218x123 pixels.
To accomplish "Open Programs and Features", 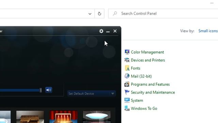I will pos(150,84).
